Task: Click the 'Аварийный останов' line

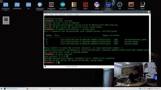Action: click(x=53, y=19)
